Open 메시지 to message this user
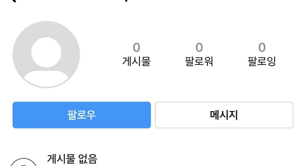The width and height of the screenshot is (306, 166). click(x=224, y=115)
